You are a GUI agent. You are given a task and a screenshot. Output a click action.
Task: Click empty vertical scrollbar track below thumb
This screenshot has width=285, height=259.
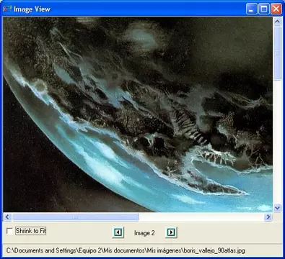click(x=277, y=142)
